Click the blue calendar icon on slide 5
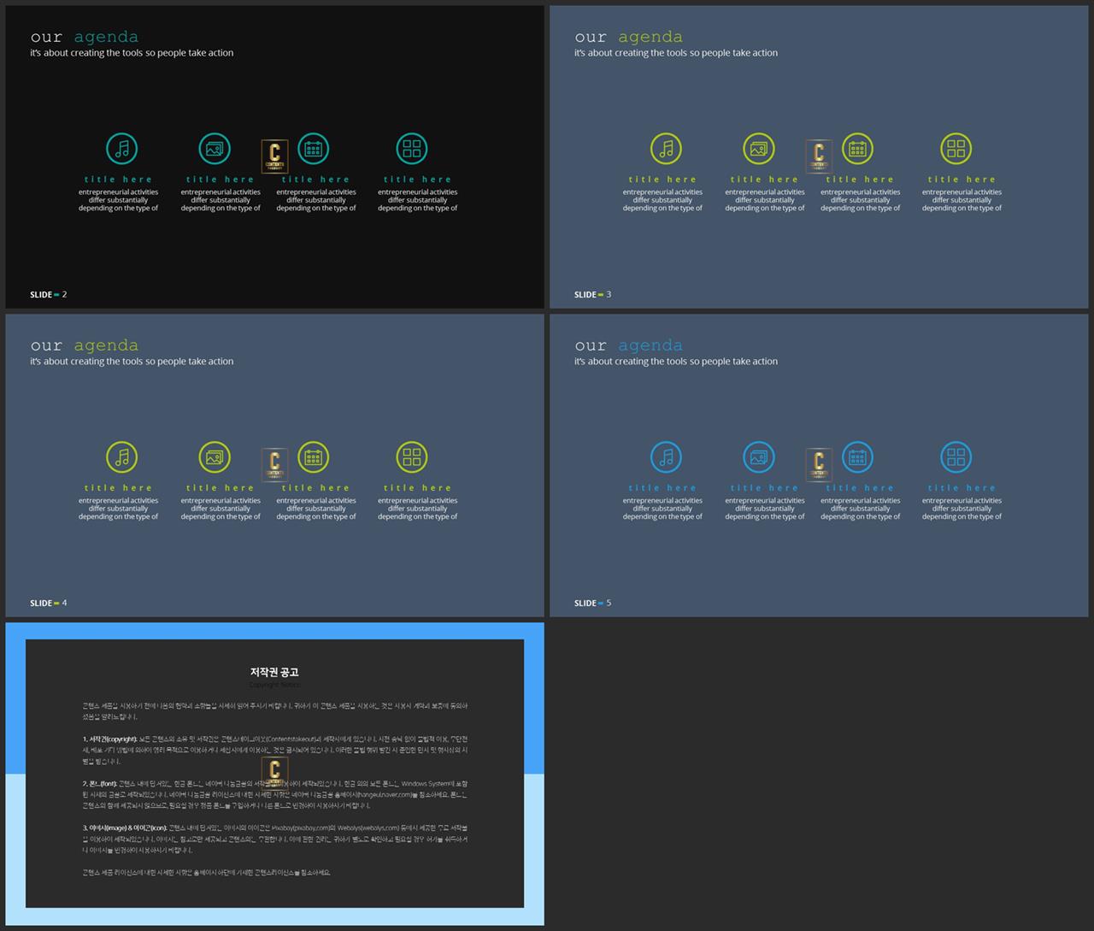 tap(857, 457)
